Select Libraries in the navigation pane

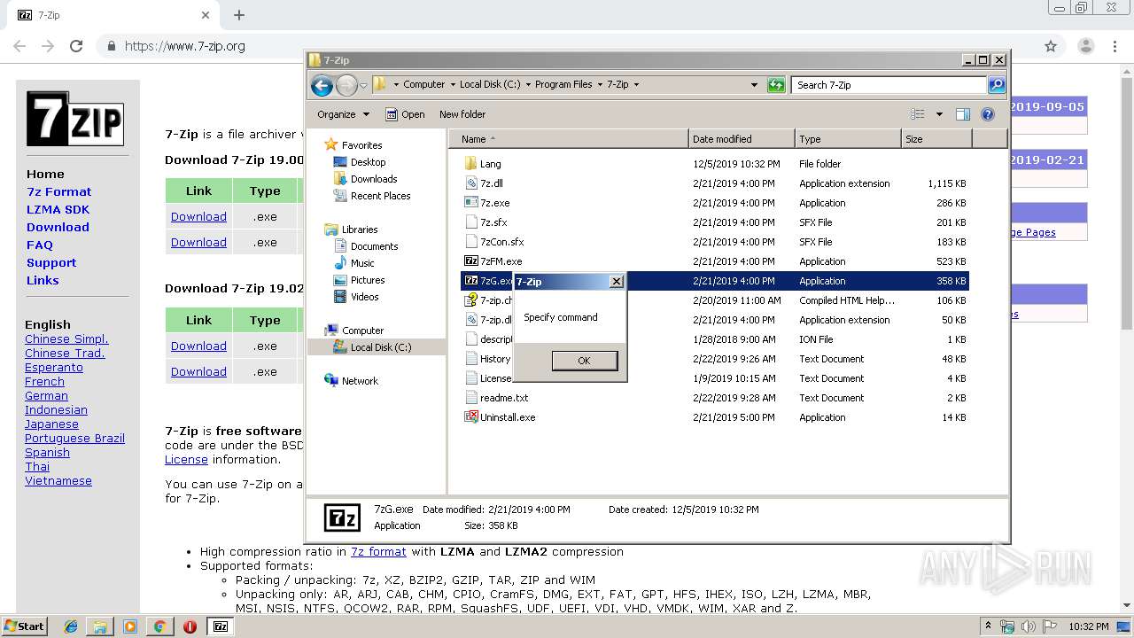coord(360,230)
